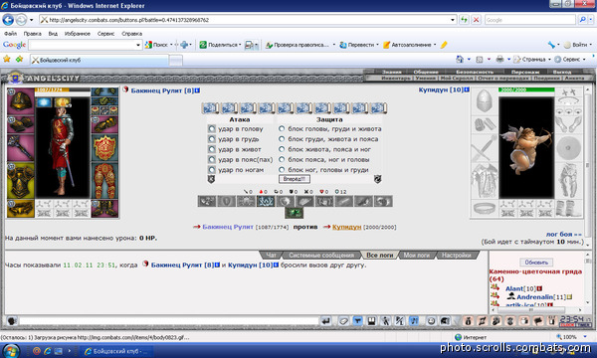Click the Купидун link in versus line
This screenshot has width=597, height=358.
coord(346,227)
